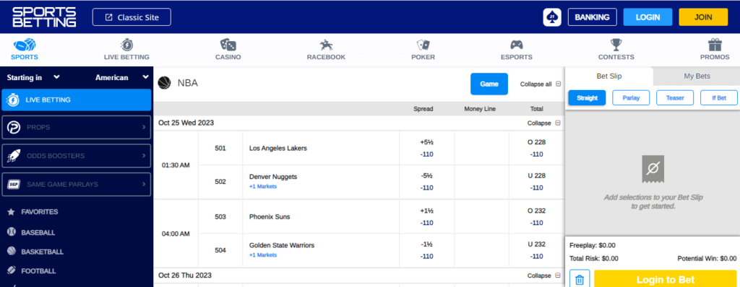
Task: Open the Promos gift box icon
Action: pos(715,45)
